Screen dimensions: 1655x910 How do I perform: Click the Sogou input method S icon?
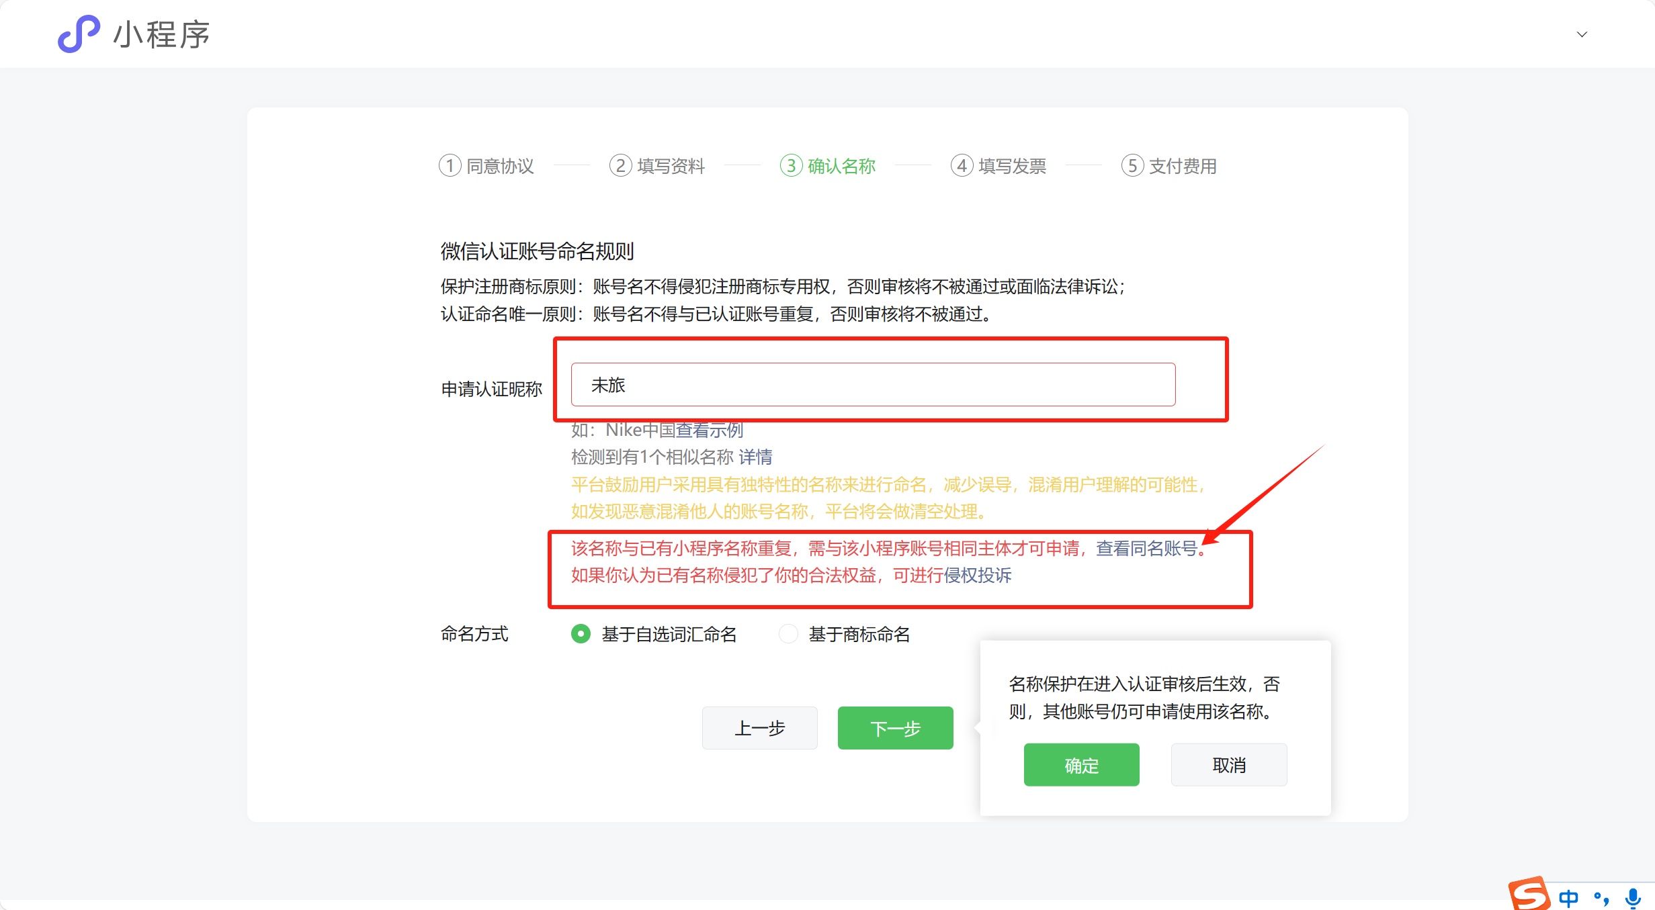(1528, 895)
